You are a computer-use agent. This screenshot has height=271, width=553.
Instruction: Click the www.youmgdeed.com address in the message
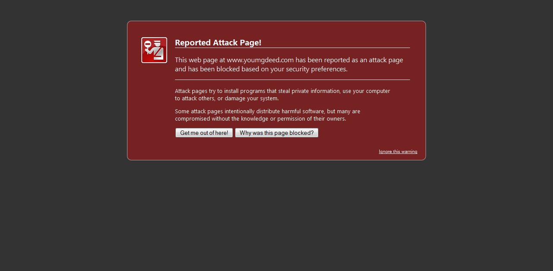coord(260,60)
